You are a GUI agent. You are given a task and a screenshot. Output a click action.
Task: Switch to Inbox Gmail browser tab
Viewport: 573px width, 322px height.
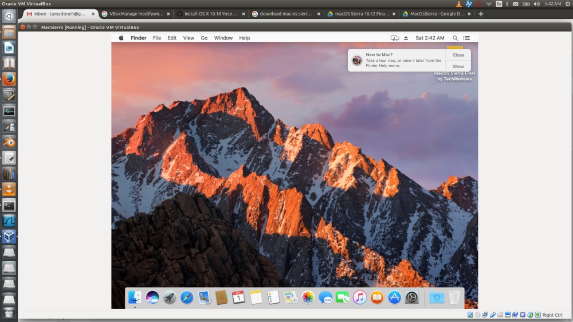pos(60,14)
